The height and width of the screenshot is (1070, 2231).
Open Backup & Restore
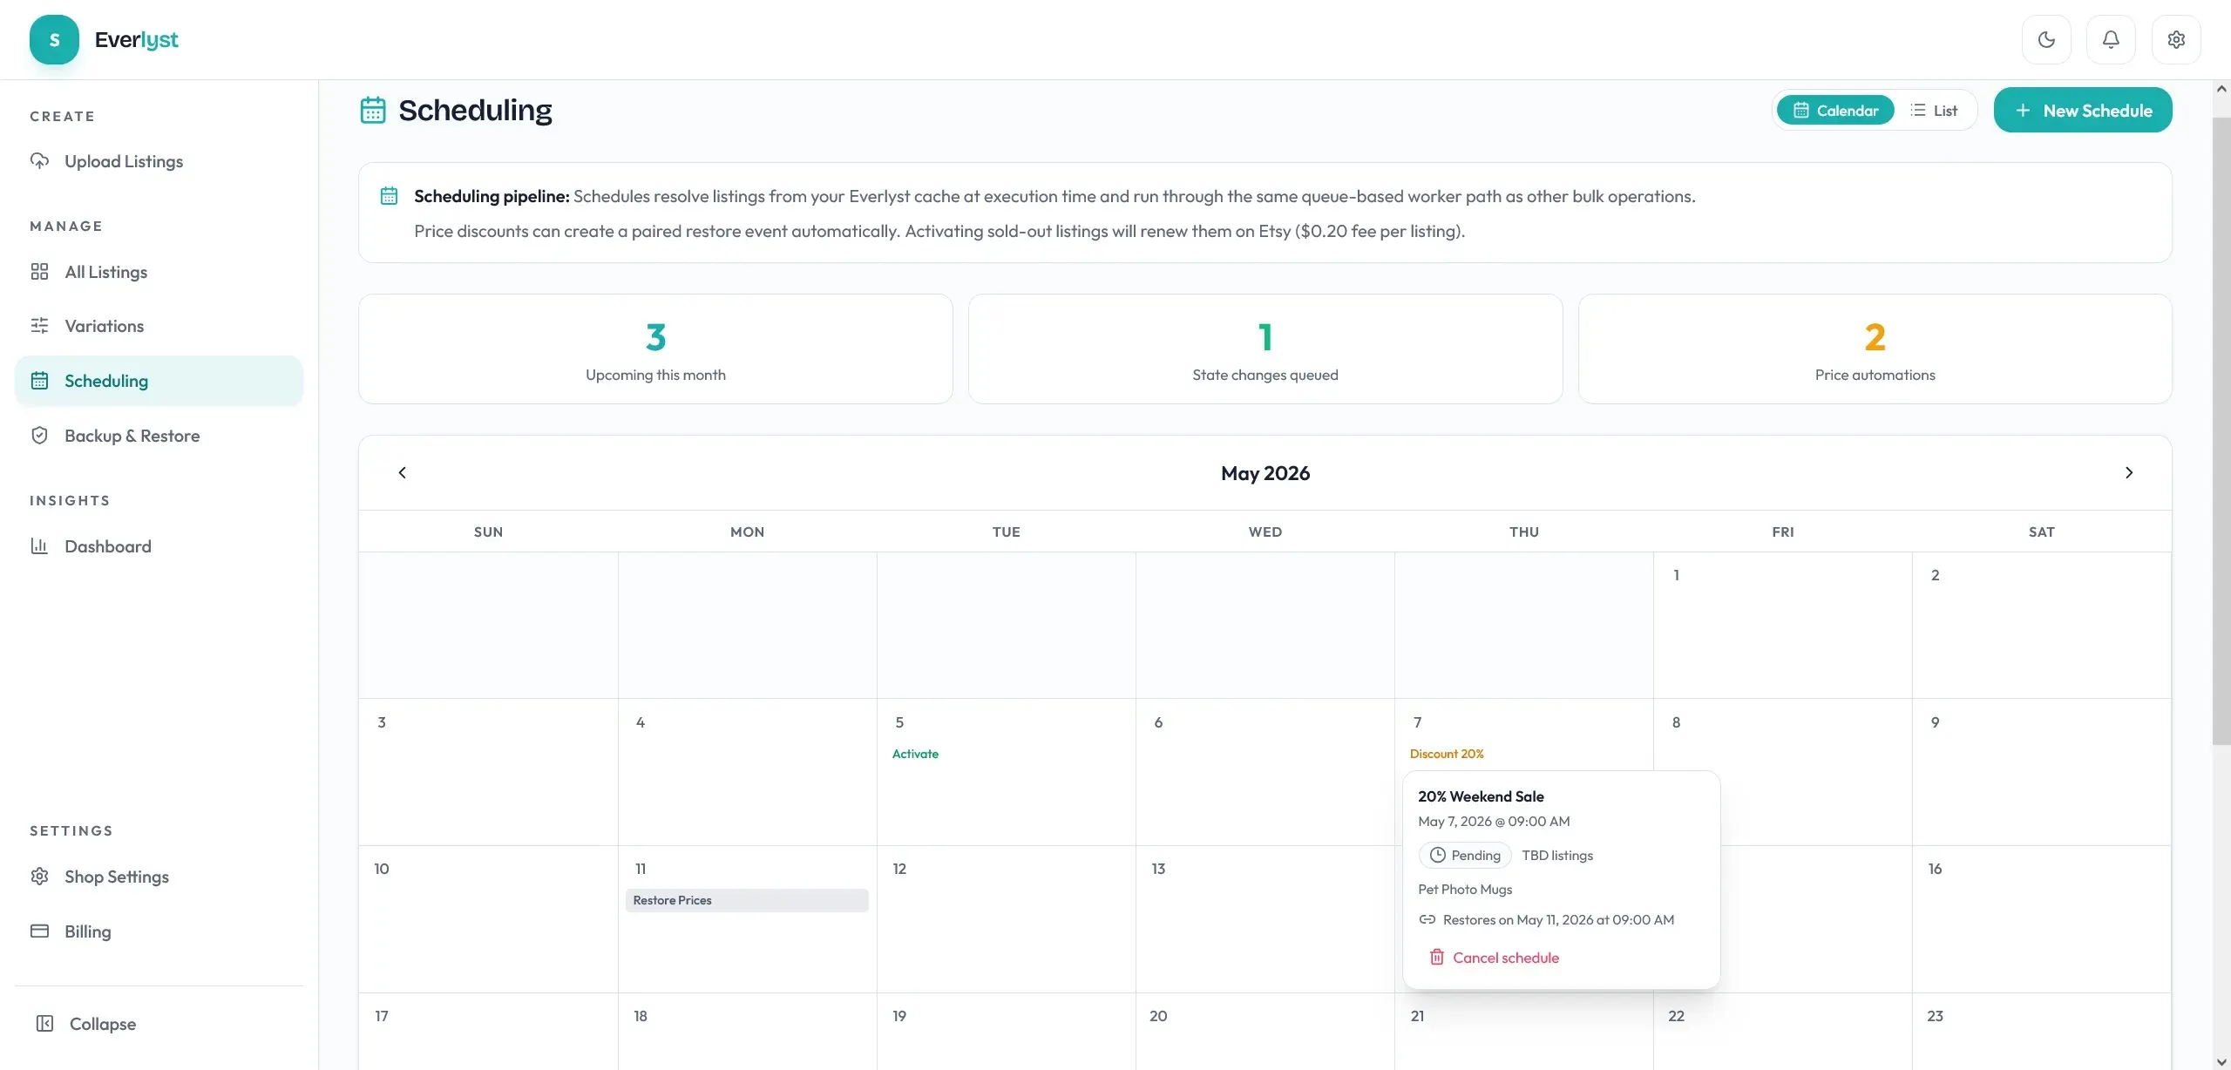[x=159, y=436]
